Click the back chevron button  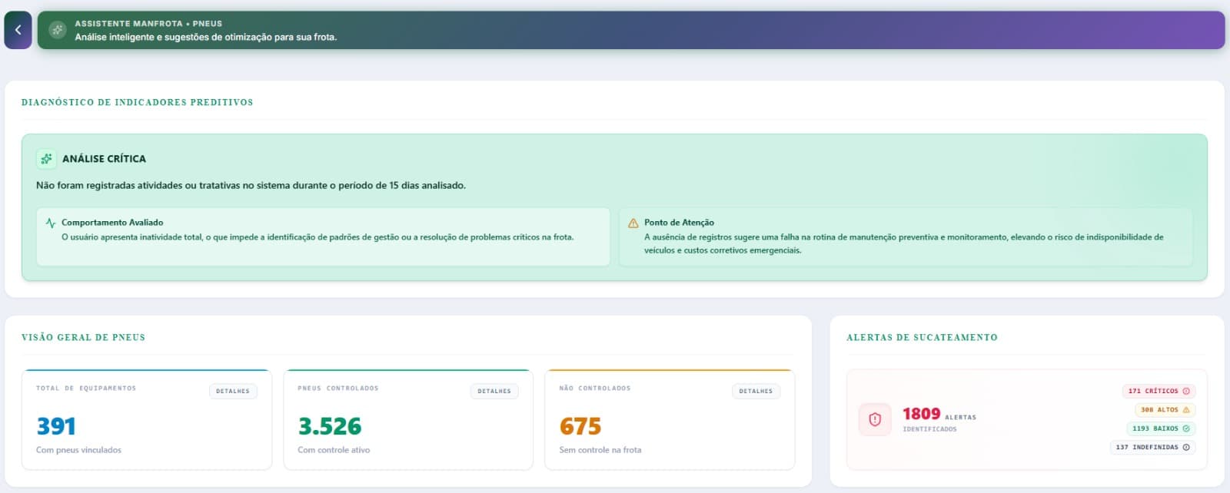pos(18,30)
